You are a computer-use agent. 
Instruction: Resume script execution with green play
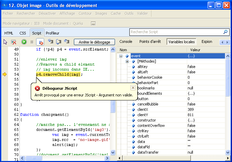point(24,42)
